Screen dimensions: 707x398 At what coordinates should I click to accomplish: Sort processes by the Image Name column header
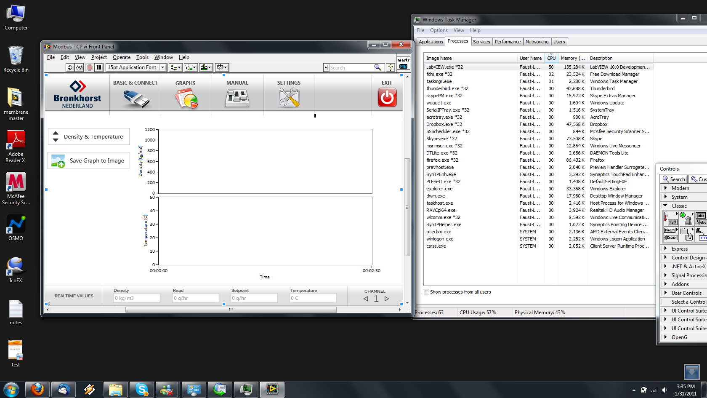[470, 58]
